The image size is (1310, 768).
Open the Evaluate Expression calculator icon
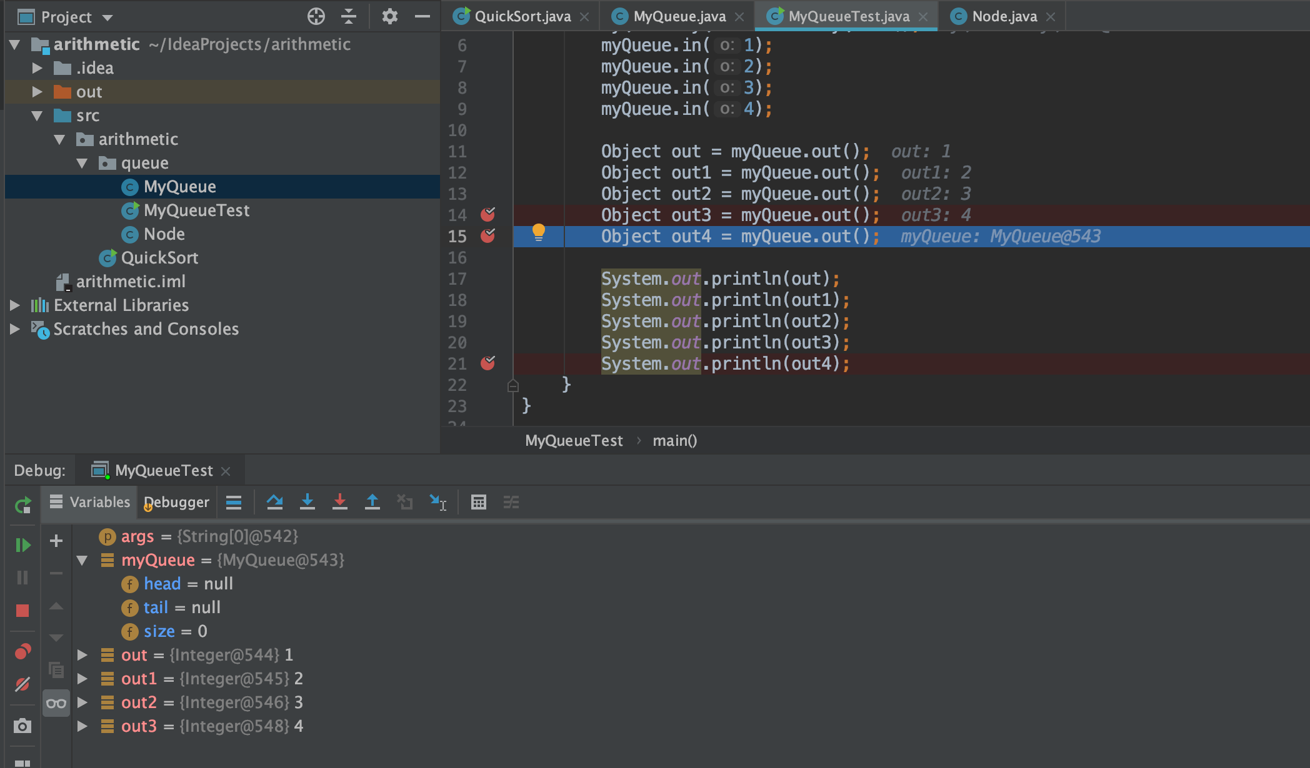[x=479, y=502]
